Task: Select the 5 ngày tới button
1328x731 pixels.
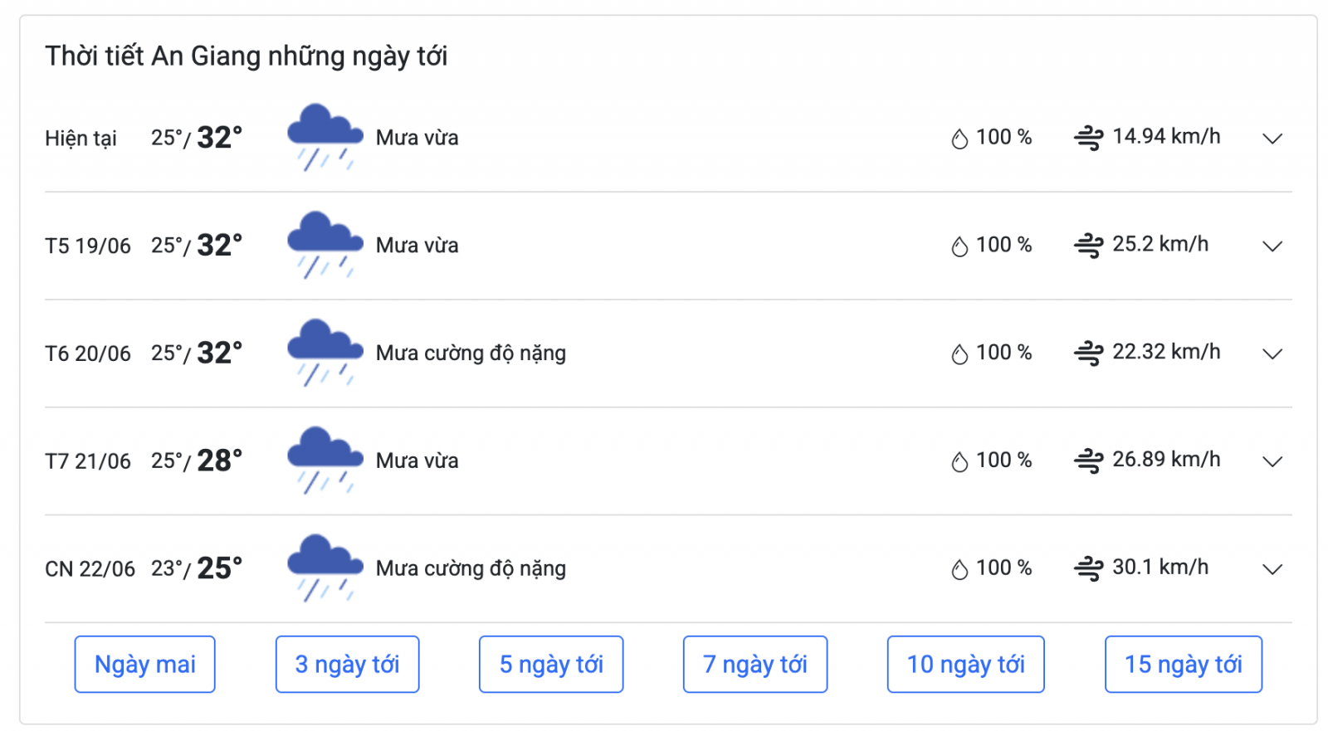Action: (551, 665)
